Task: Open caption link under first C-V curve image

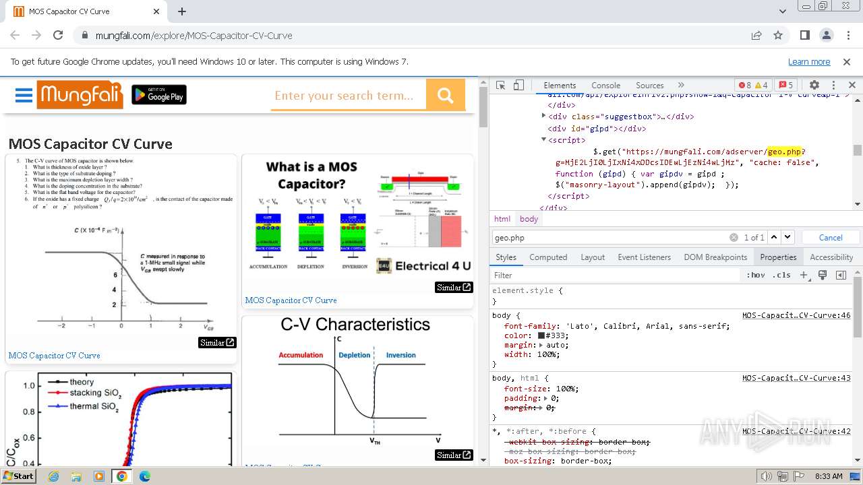Action: [54, 355]
